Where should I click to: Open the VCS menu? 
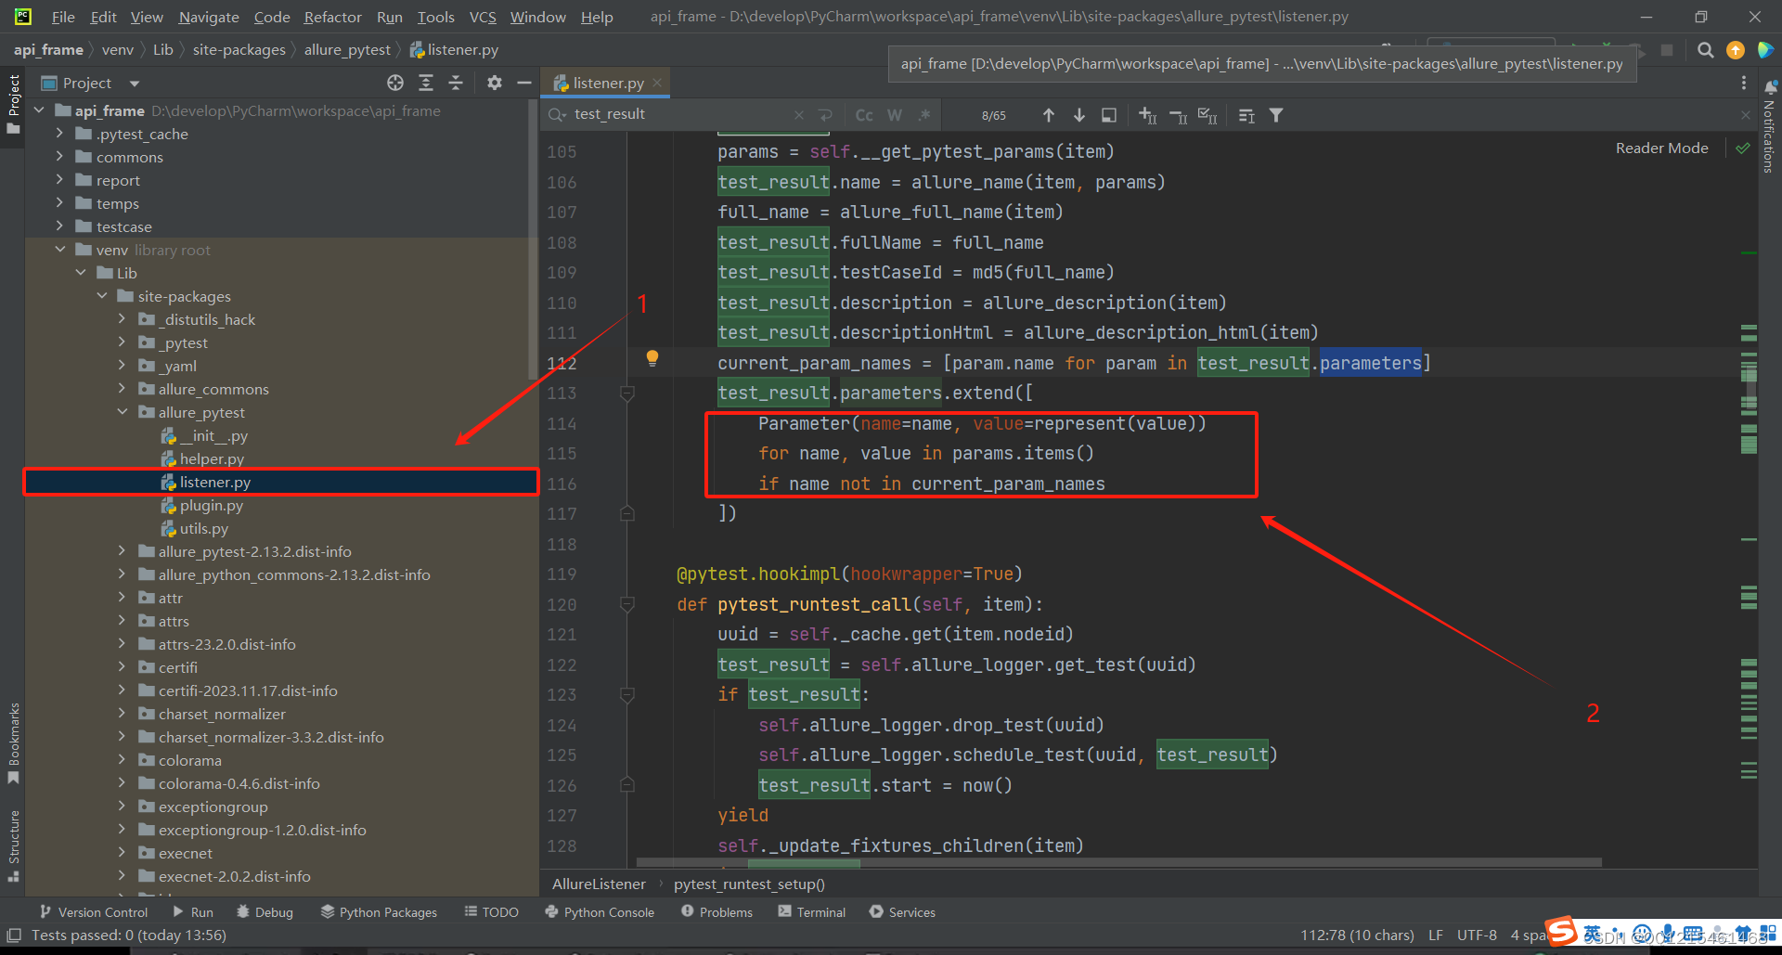(483, 17)
